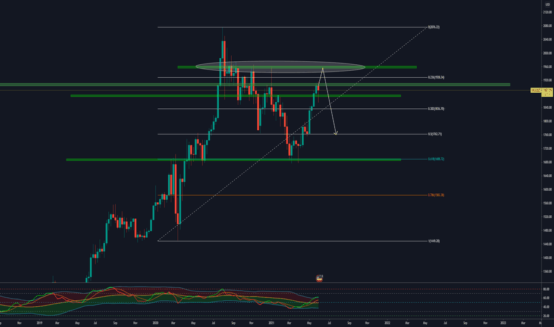554x327 pixels.
Task: Select the 0.382 Fibonacci level label
Action: [436, 109]
